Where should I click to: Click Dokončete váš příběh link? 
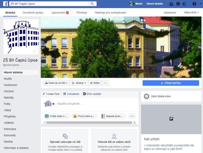tap(169, 147)
